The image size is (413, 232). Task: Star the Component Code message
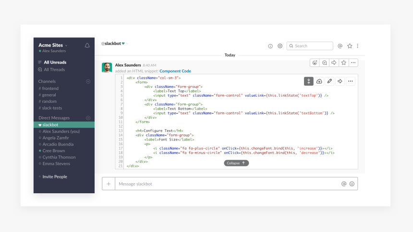[x=344, y=63]
